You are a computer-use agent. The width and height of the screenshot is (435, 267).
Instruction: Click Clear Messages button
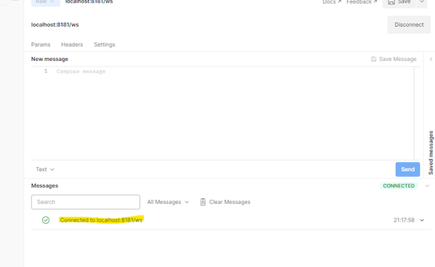coord(225,202)
